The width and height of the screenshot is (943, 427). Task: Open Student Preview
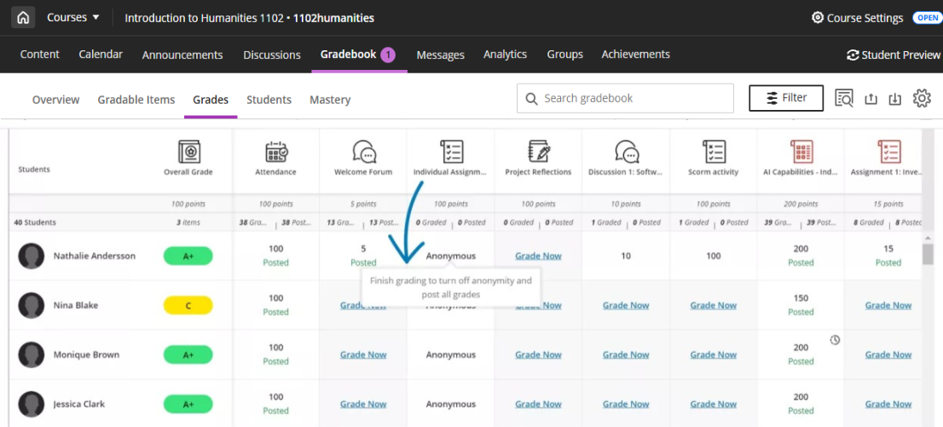(x=893, y=55)
